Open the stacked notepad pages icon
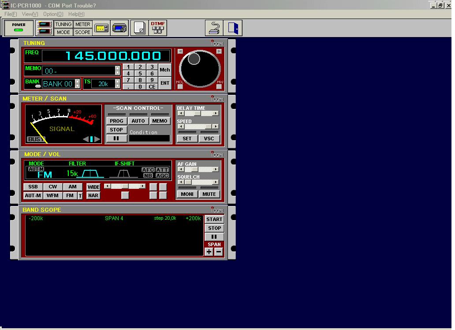455x330 pixels. [x=140, y=28]
